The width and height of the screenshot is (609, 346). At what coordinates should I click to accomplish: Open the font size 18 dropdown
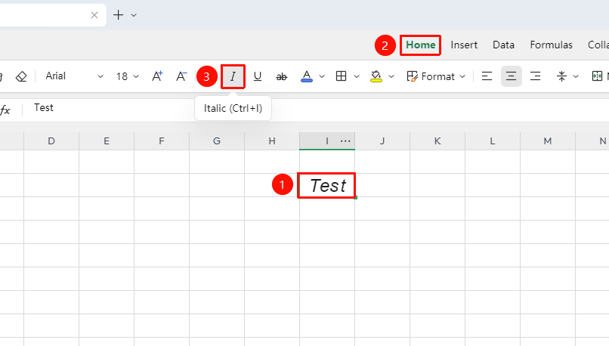pos(127,76)
